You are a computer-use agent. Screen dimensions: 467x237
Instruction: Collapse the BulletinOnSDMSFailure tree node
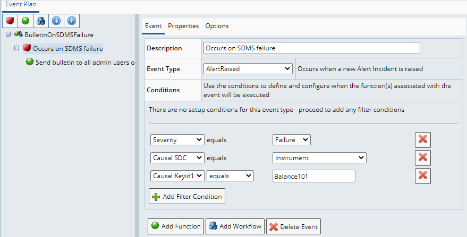coord(9,34)
